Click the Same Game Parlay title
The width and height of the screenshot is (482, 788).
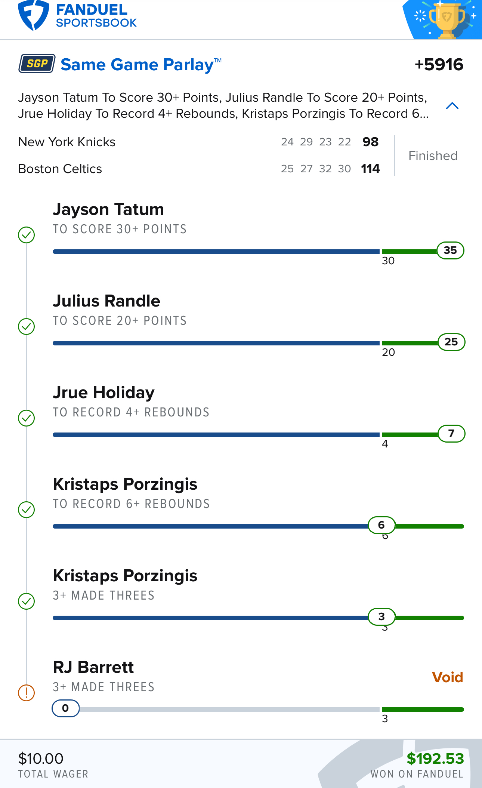click(x=141, y=65)
